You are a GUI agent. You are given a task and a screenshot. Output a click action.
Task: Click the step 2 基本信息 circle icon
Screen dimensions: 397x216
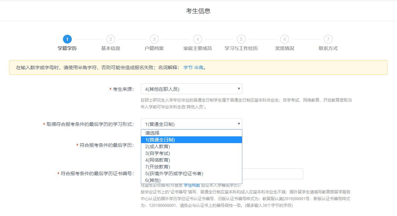pyautogui.click(x=111, y=39)
